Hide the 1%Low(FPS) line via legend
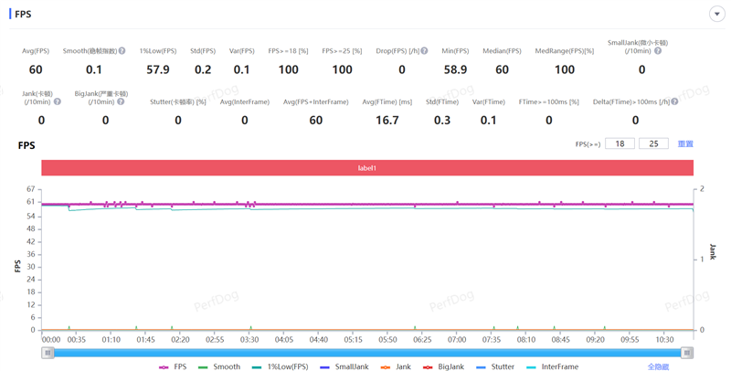This screenshot has width=731, height=371. pos(280,366)
